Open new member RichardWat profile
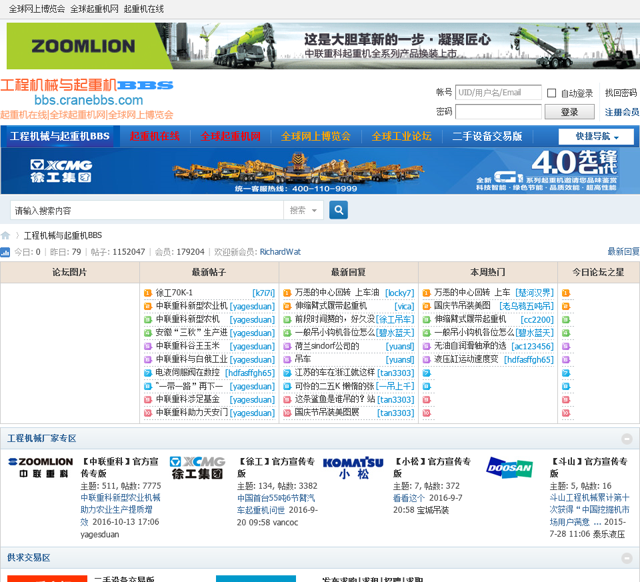The height and width of the screenshot is (582, 640). pos(280,252)
